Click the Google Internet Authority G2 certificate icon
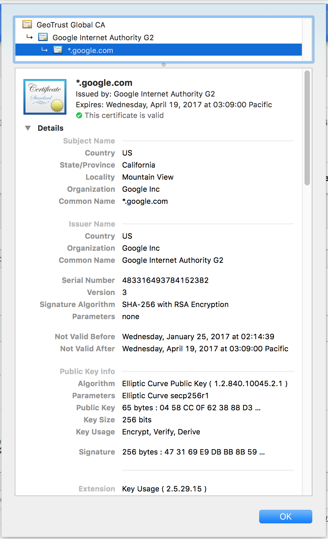 43,37
